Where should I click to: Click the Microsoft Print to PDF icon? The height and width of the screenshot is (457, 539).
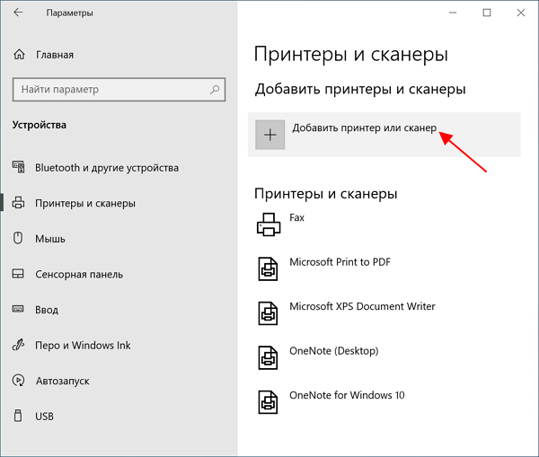[268, 269]
